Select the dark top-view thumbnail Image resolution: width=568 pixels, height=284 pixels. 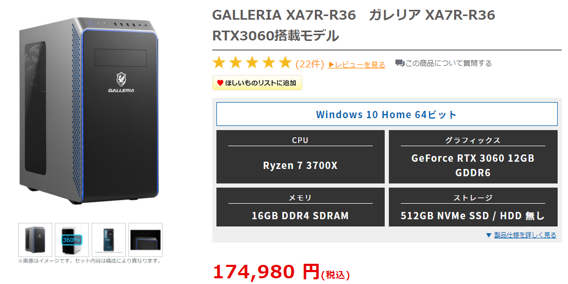point(145,240)
